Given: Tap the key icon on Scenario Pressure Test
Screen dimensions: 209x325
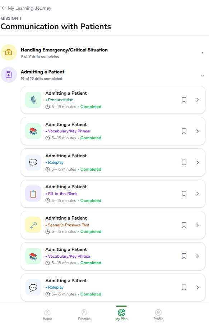Looking at the screenshot, I should (x=33, y=225).
